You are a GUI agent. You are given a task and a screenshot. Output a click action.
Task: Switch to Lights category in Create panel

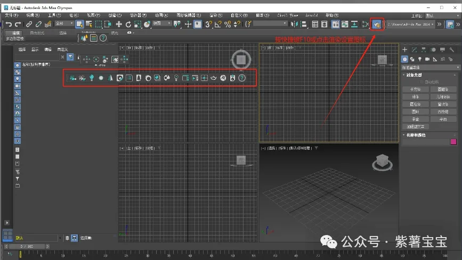click(x=420, y=59)
